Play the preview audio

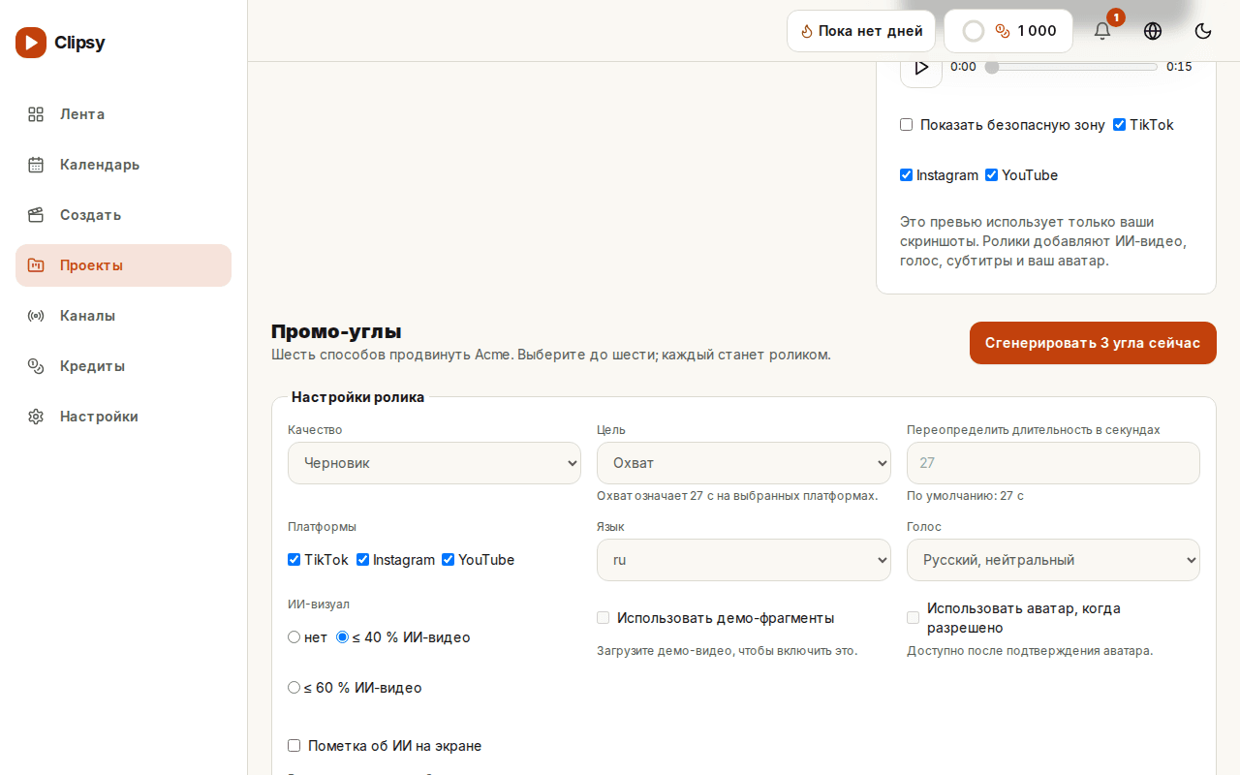(x=921, y=67)
